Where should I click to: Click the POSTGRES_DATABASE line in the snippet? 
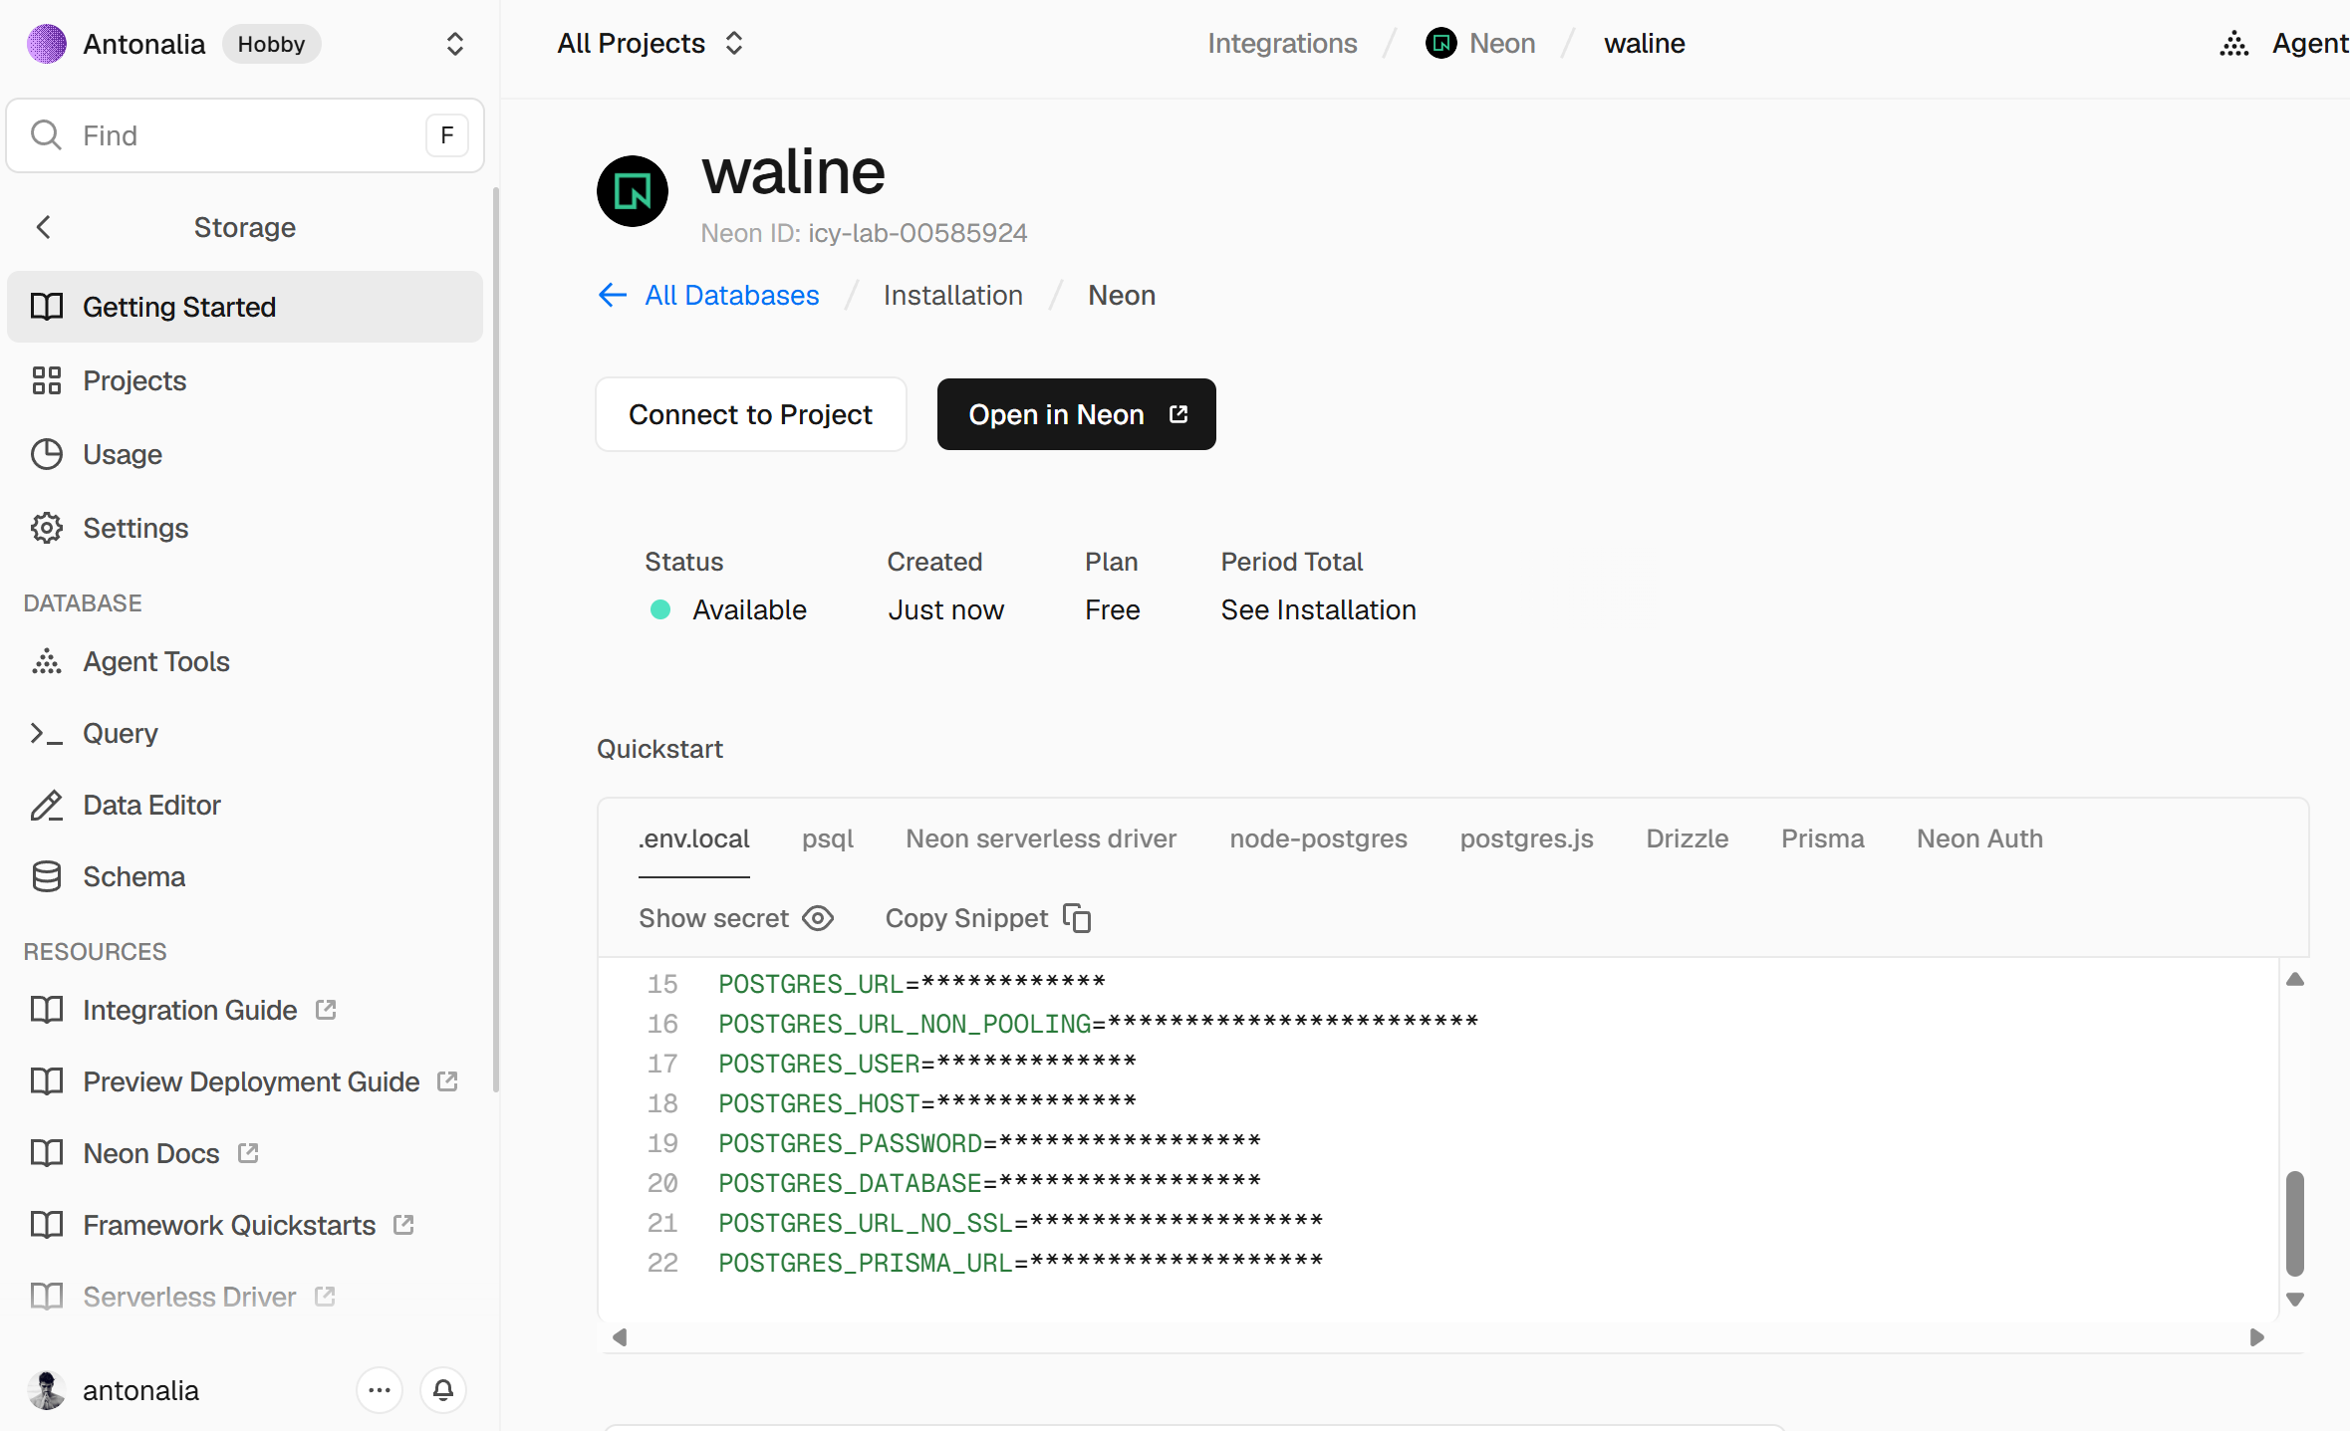(990, 1183)
